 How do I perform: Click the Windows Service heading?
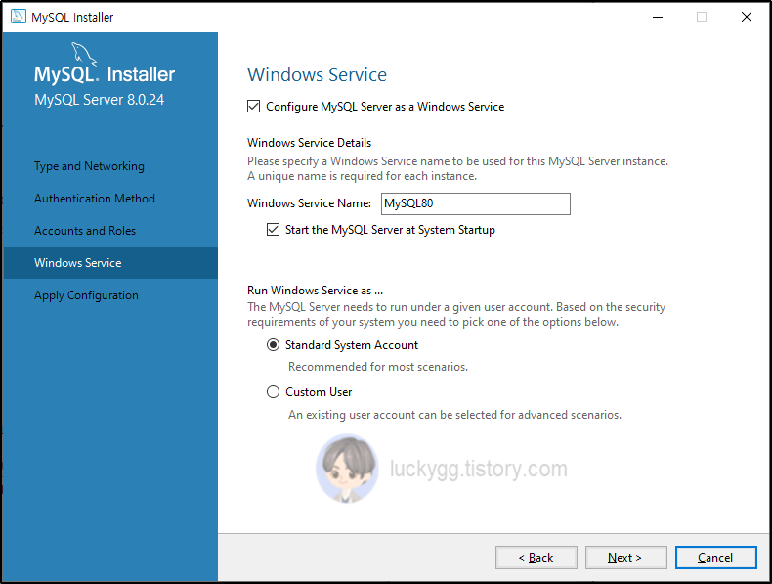pos(317,75)
